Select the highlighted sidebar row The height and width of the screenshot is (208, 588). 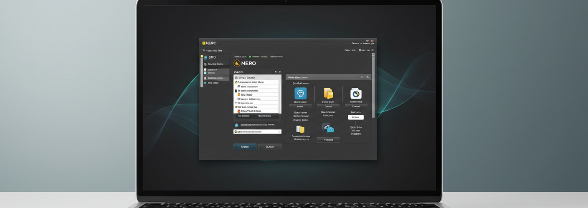pos(216,78)
